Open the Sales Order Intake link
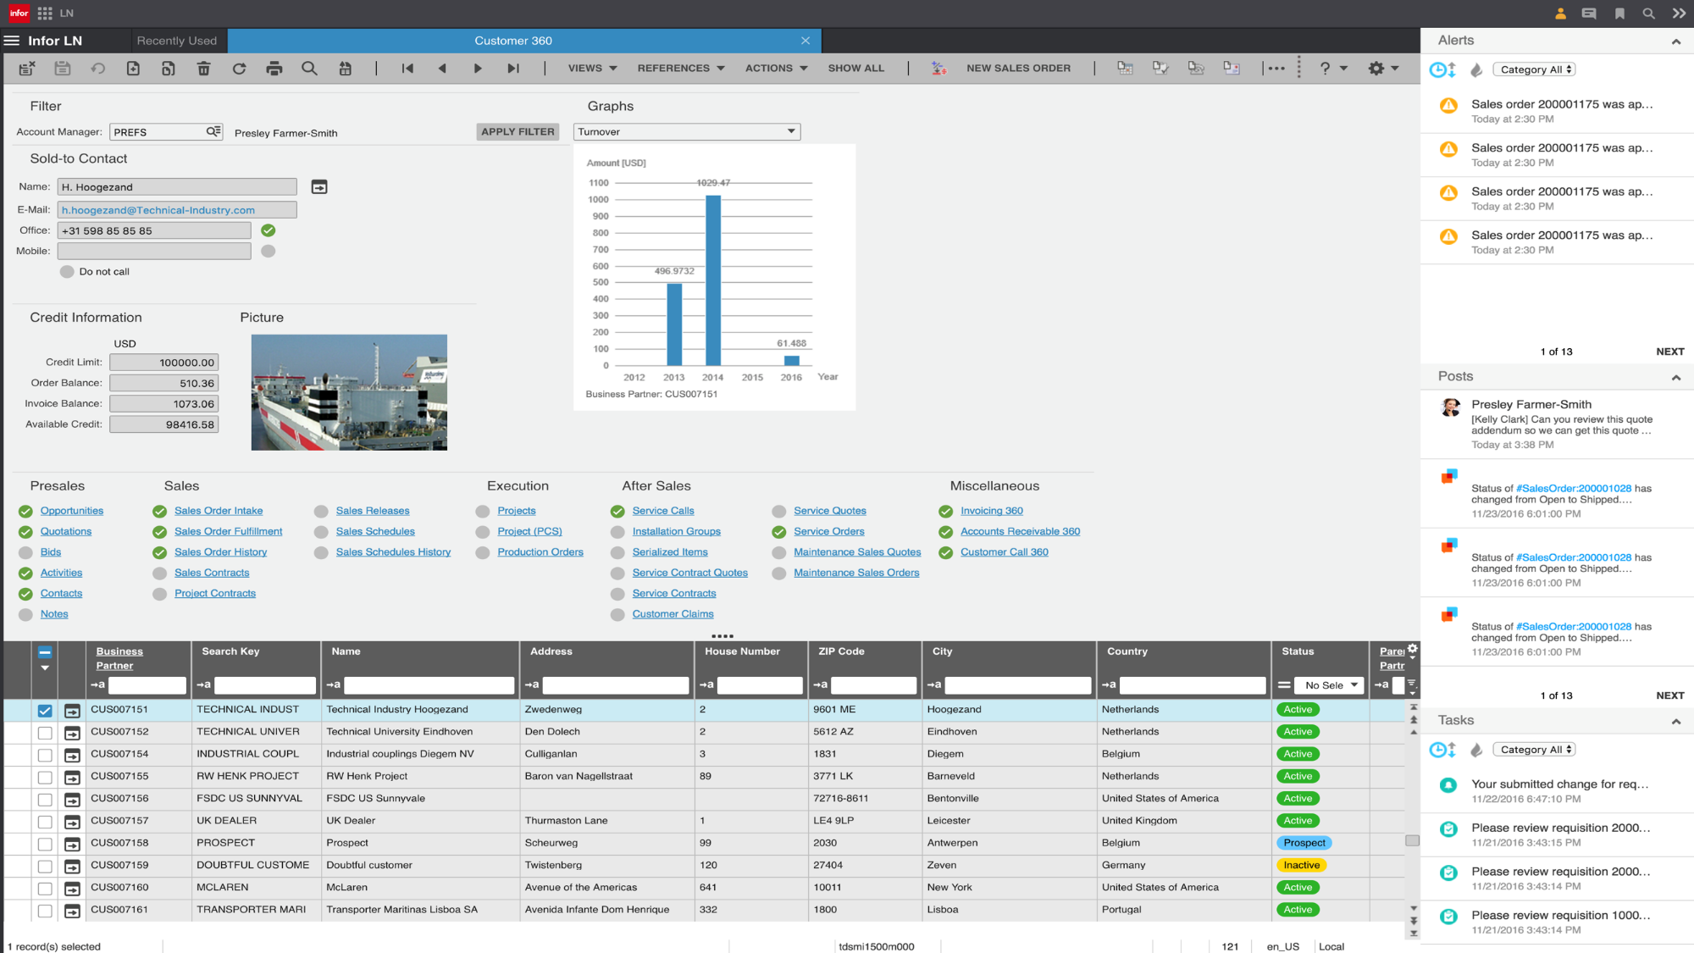This screenshot has width=1694, height=953. [219, 511]
